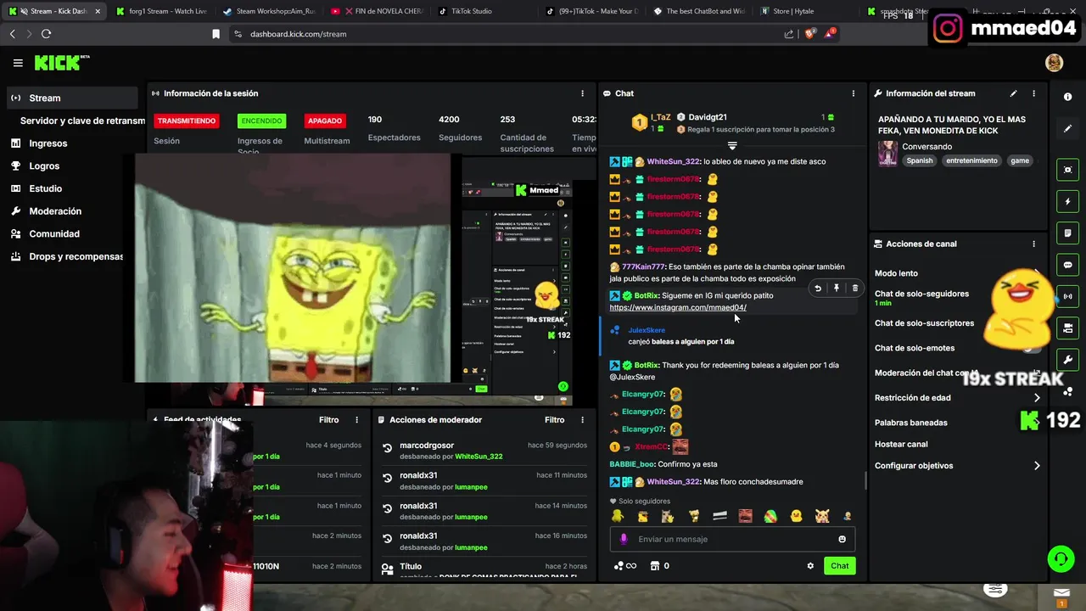Select the Pikachu emote in quick emotes
The width and height of the screenshot is (1086, 611).
[x=821, y=516]
